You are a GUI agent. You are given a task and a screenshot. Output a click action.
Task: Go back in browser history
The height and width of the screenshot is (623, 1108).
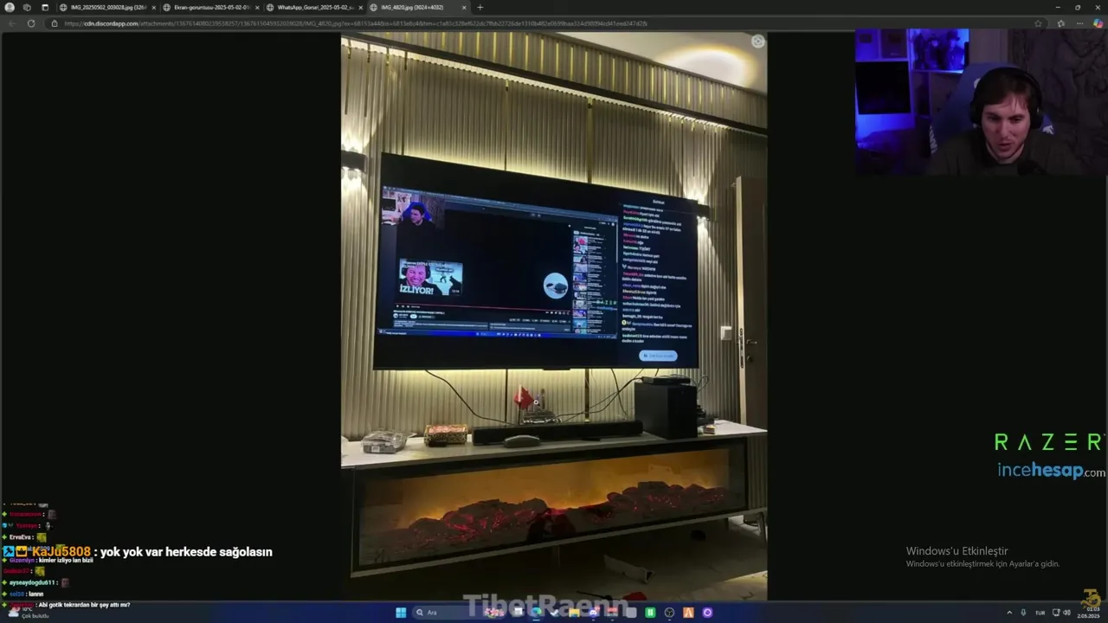11,23
